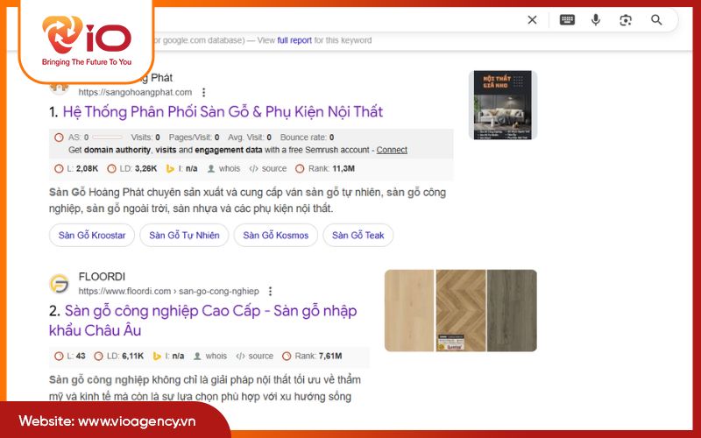
Task: Start voice search with microphone icon
Action: (x=596, y=19)
